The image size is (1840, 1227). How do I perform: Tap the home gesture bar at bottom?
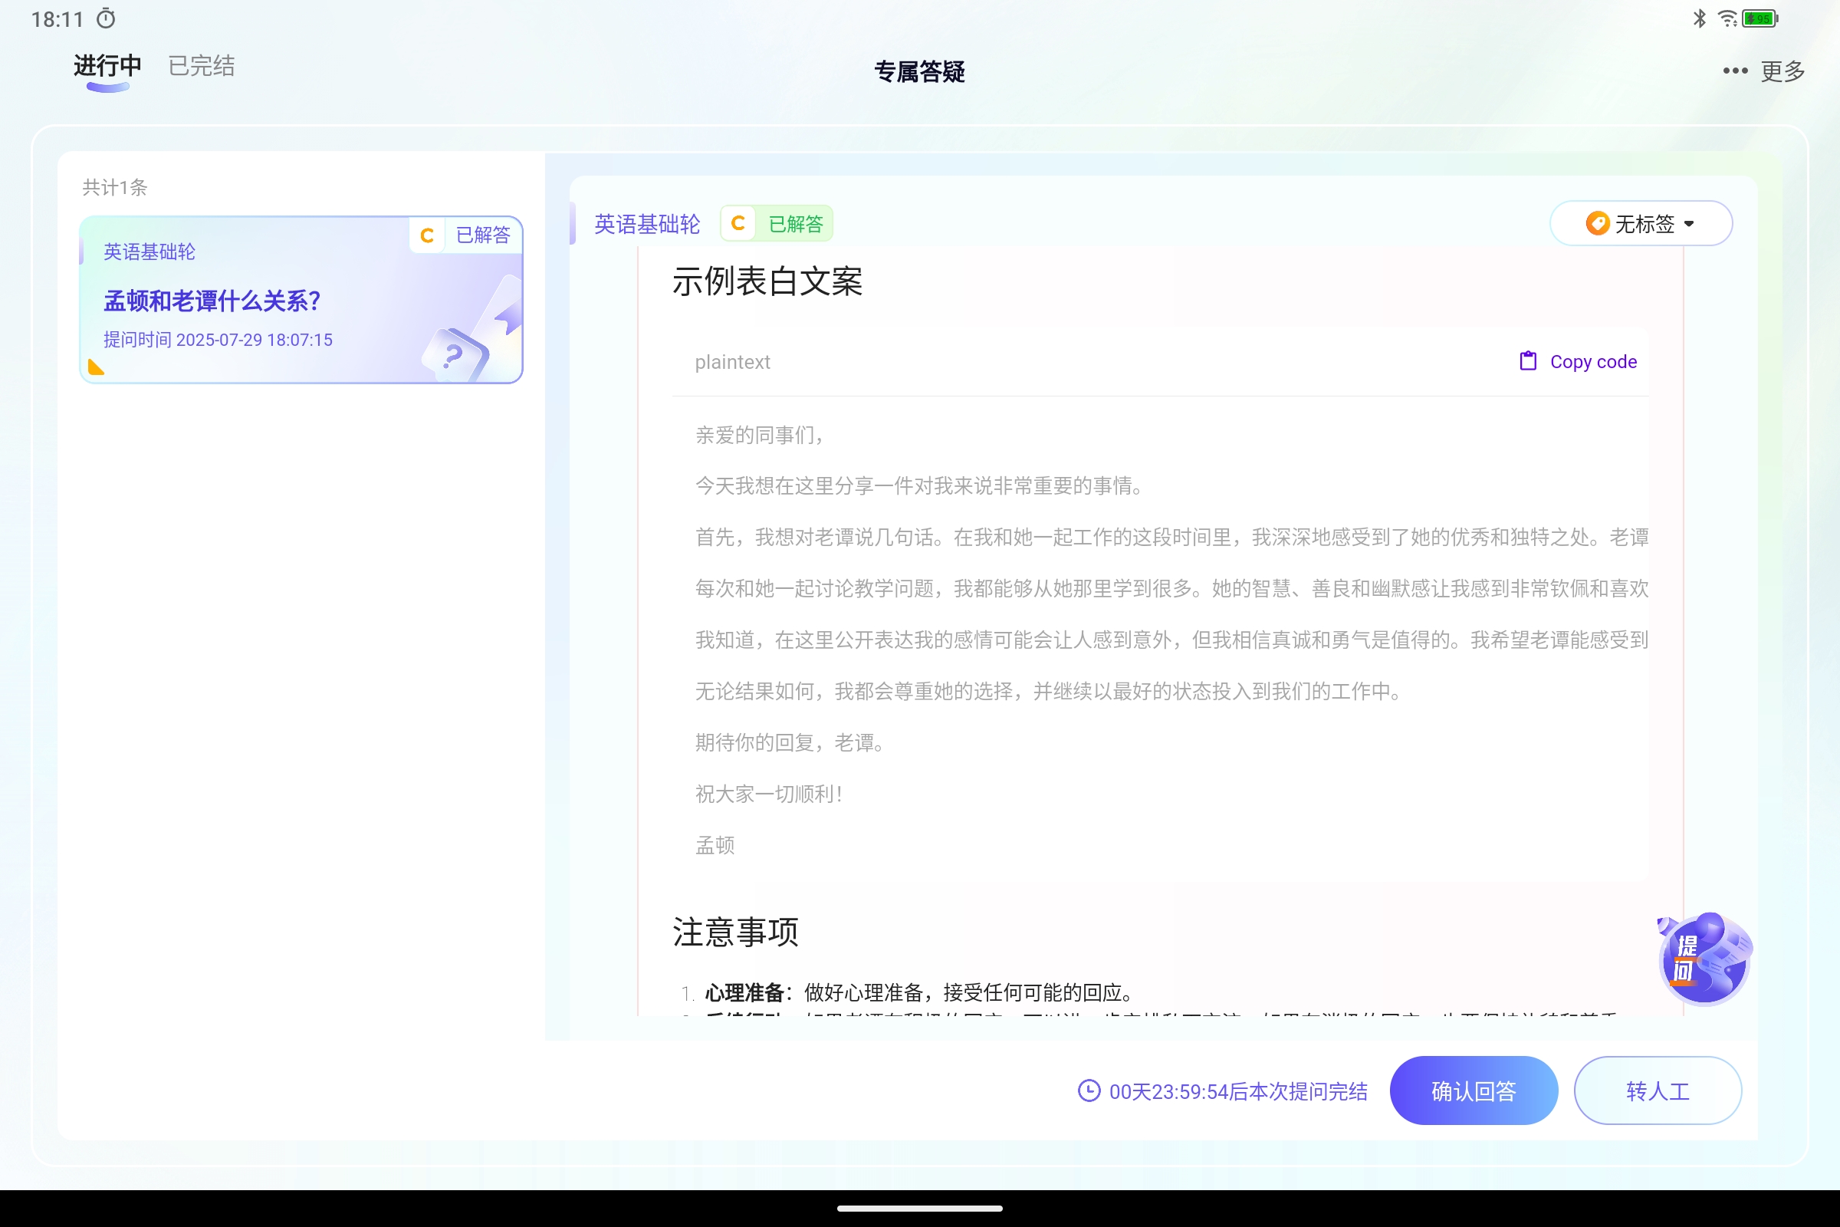coord(919,1209)
